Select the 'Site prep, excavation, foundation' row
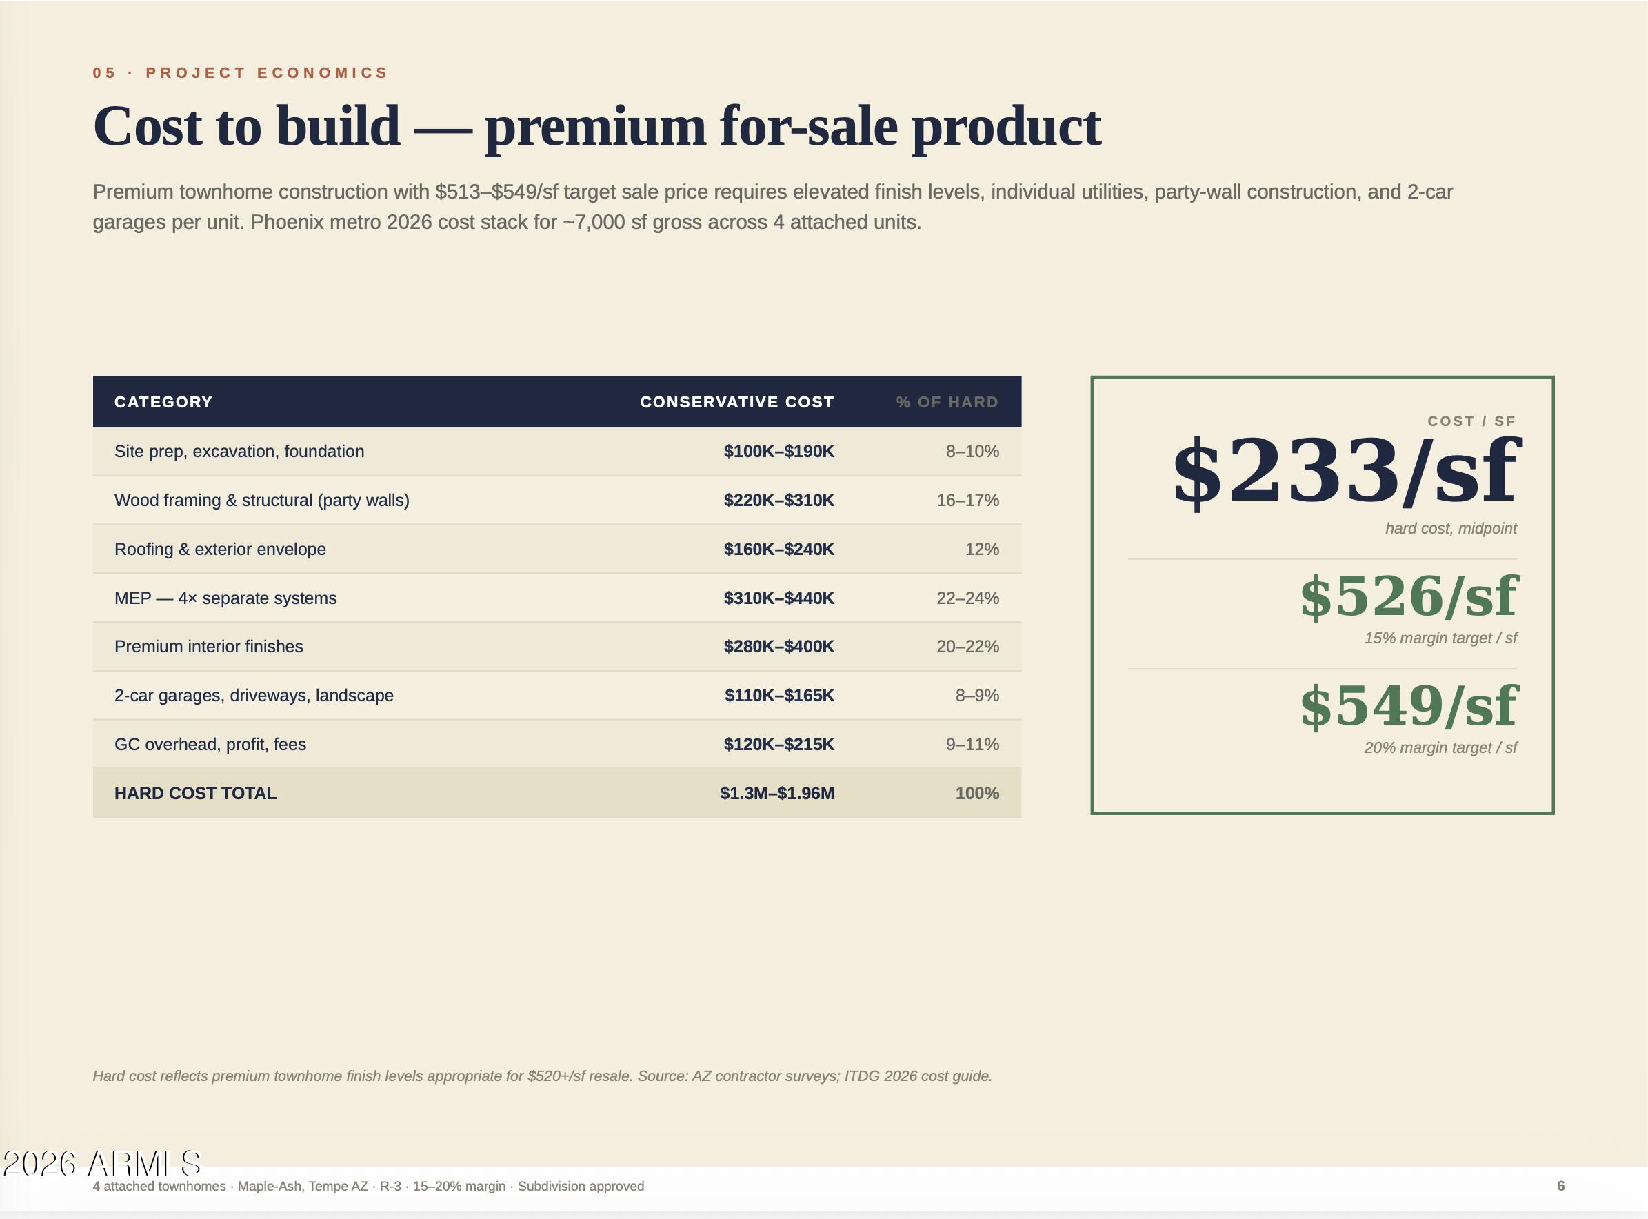This screenshot has height=1219, width=1648. [x=557, y=452]
